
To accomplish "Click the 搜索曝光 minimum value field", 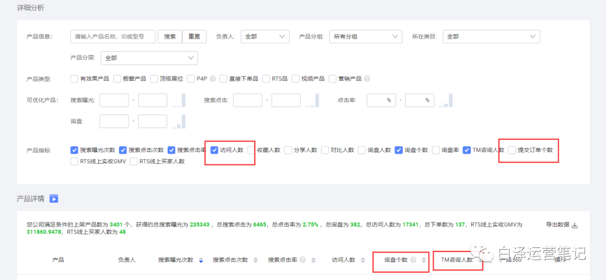I will tap(114, 100).
